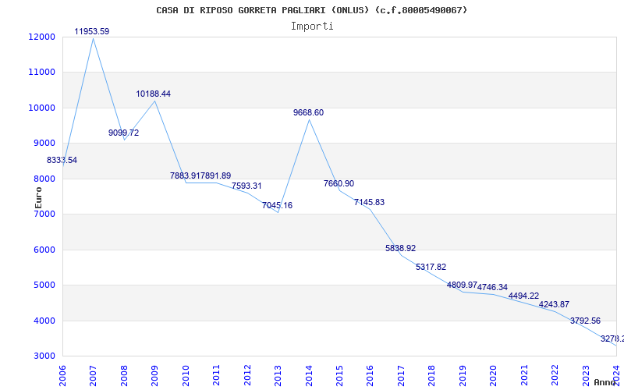The width and height of the screenshot is (624, 390).
Task: Click the Euro y-axis title
Action: (x=38, y=198)
